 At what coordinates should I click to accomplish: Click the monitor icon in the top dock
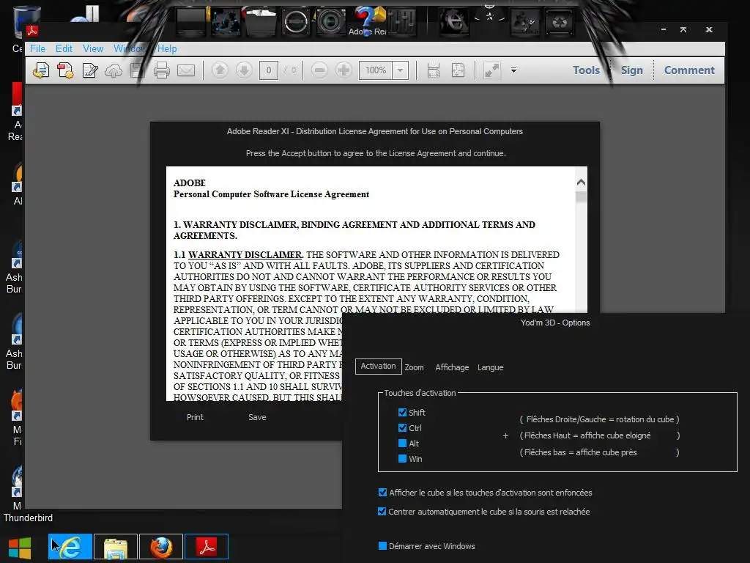(191, 21)
